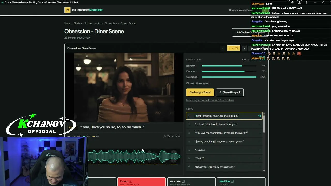This screenshot has width=331, height=186.
Task: Click the Record button
Action: click(141, 182)
